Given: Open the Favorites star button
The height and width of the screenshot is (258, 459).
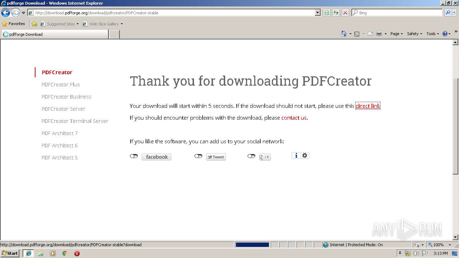Looking at the screenshot, I should pos(14,24).
